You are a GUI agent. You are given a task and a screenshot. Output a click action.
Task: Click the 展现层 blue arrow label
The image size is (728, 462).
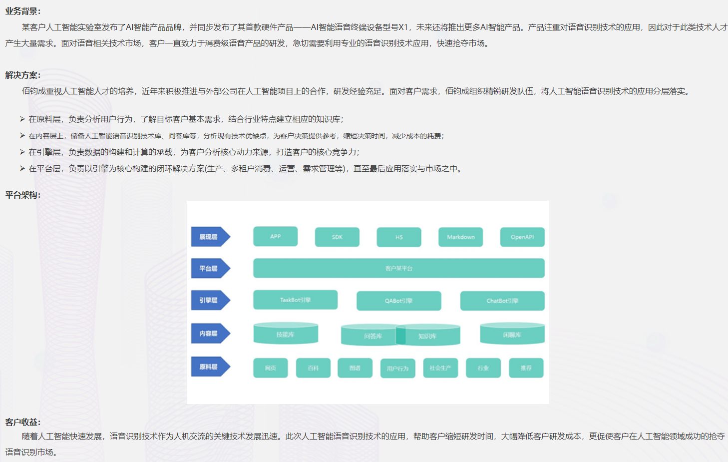[x=209, y=237]
